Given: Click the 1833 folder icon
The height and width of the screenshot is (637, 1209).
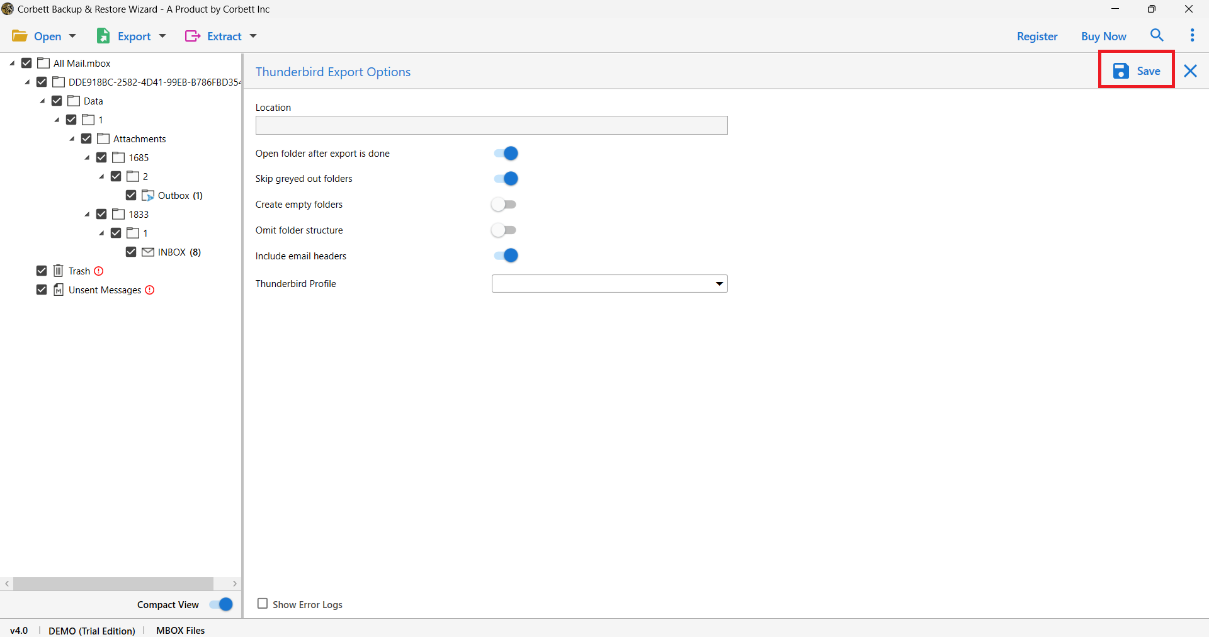Looking at the screenshot, I should pyautogui.click(x=118, y=214).
